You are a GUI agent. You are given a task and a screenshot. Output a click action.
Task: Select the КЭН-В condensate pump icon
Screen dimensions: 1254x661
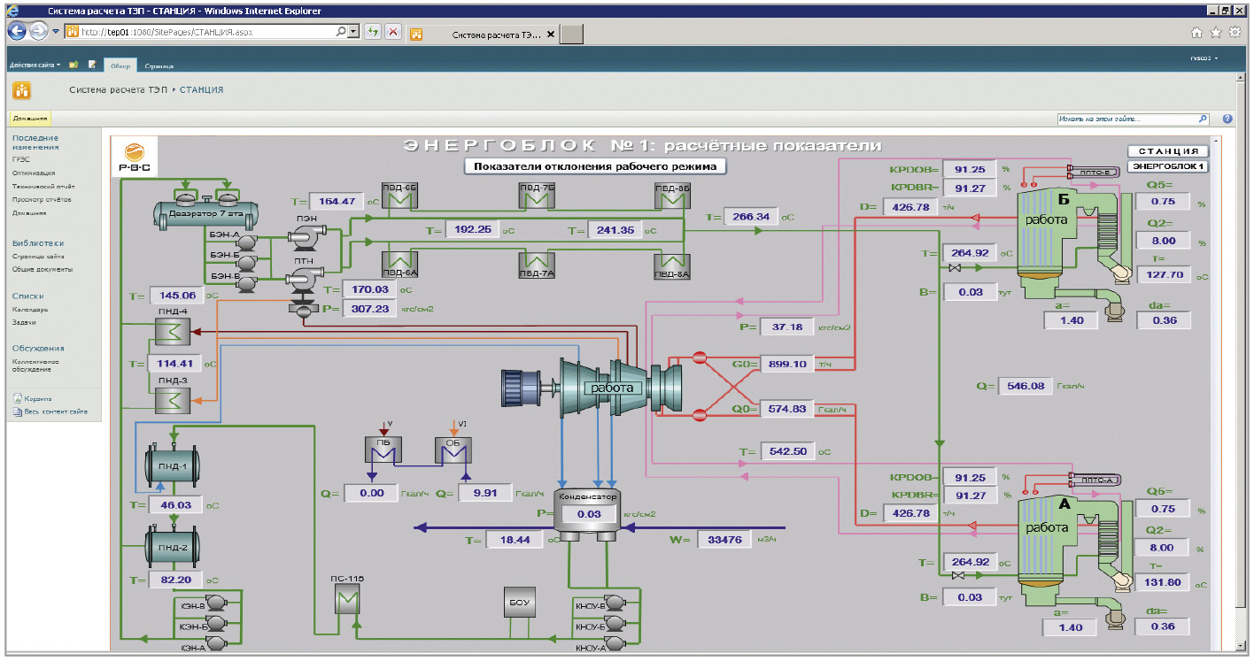[216, 603]
